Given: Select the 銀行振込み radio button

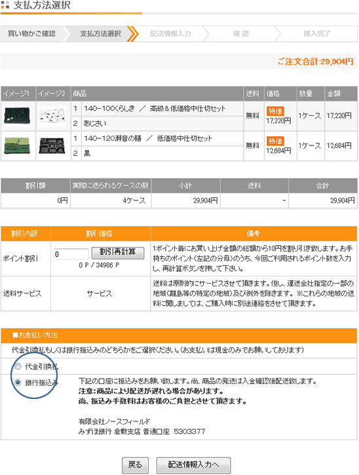Looking at the screenshot, I should (x=18, y=383).
